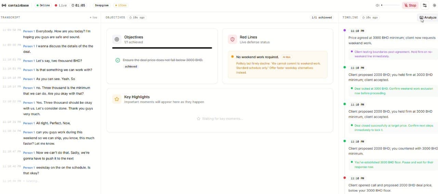
Task: Click the 'At Risk' badge
Action: click(286, 57)
